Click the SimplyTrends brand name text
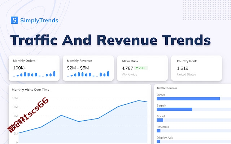The image size is (231, 144). coord(39,21)
